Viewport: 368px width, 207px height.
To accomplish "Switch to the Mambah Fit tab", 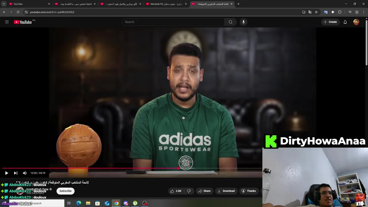I will (166, 4).
